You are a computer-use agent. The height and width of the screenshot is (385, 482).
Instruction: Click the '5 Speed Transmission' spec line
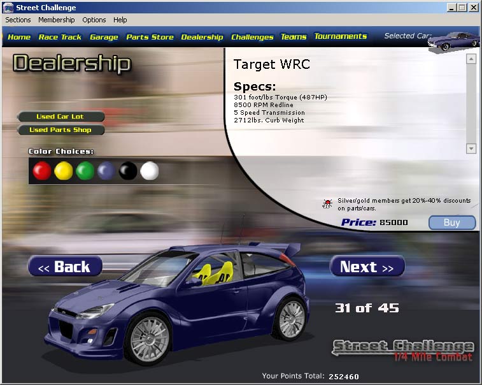click(x=269, y=113)
